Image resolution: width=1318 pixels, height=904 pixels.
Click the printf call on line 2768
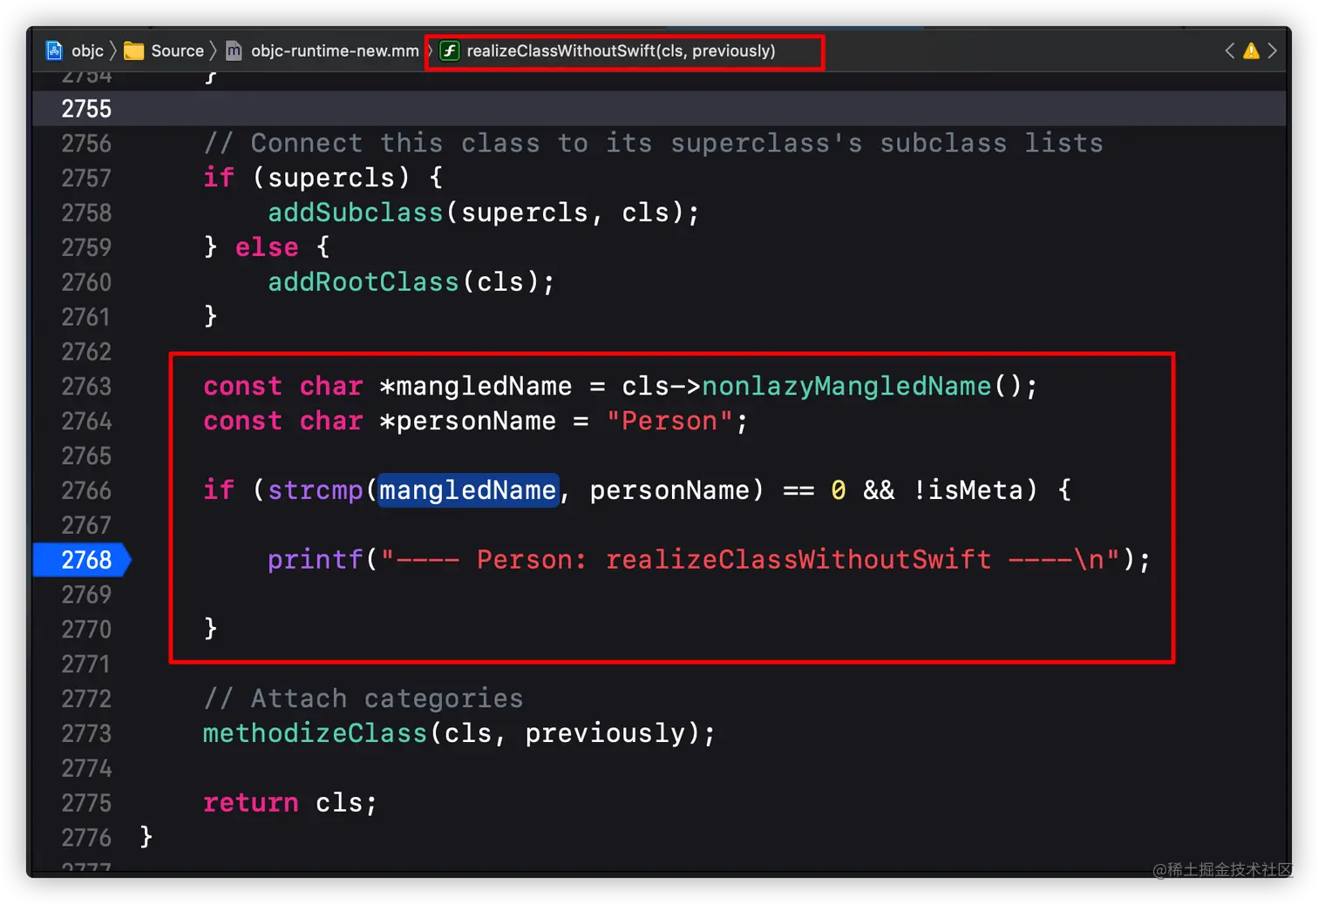pyautogui.click(x=316, y=559)
